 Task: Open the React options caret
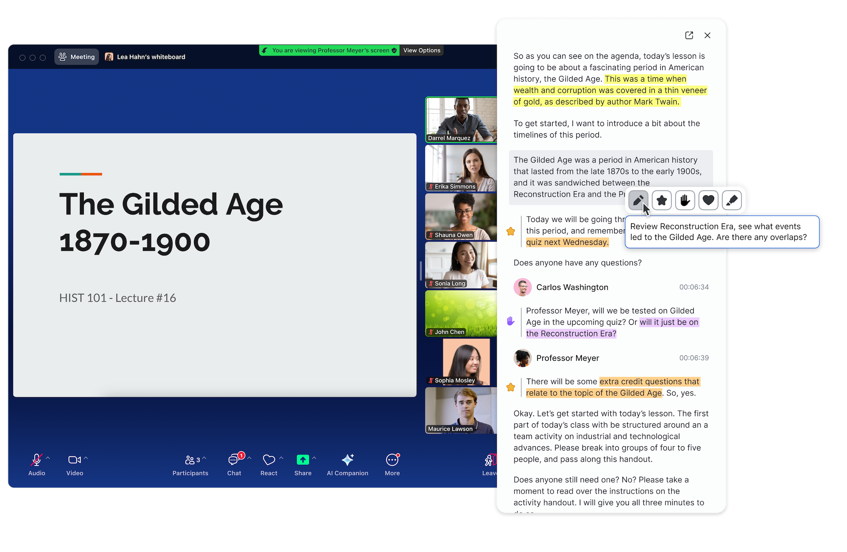tap(281, 458)
